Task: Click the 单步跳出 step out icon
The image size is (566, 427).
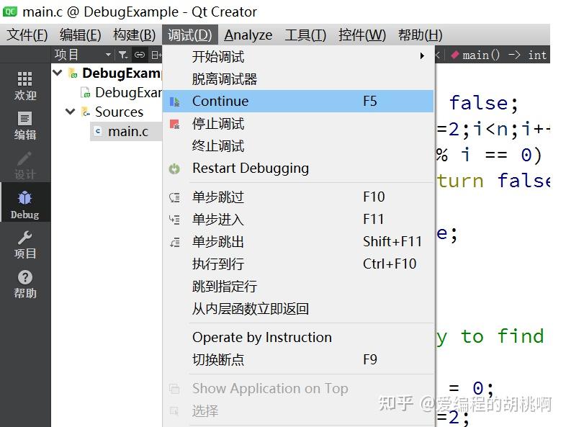Action: [175, 242]
